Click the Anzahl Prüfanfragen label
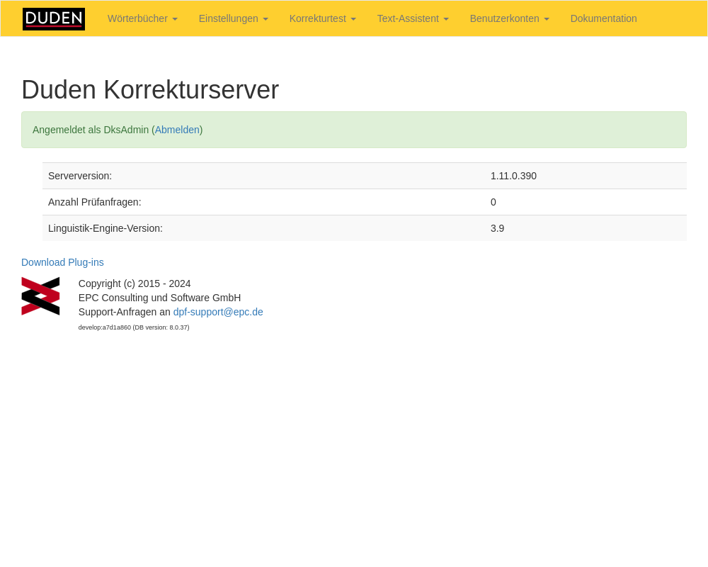The image size is (708, 567). point(95,202)
